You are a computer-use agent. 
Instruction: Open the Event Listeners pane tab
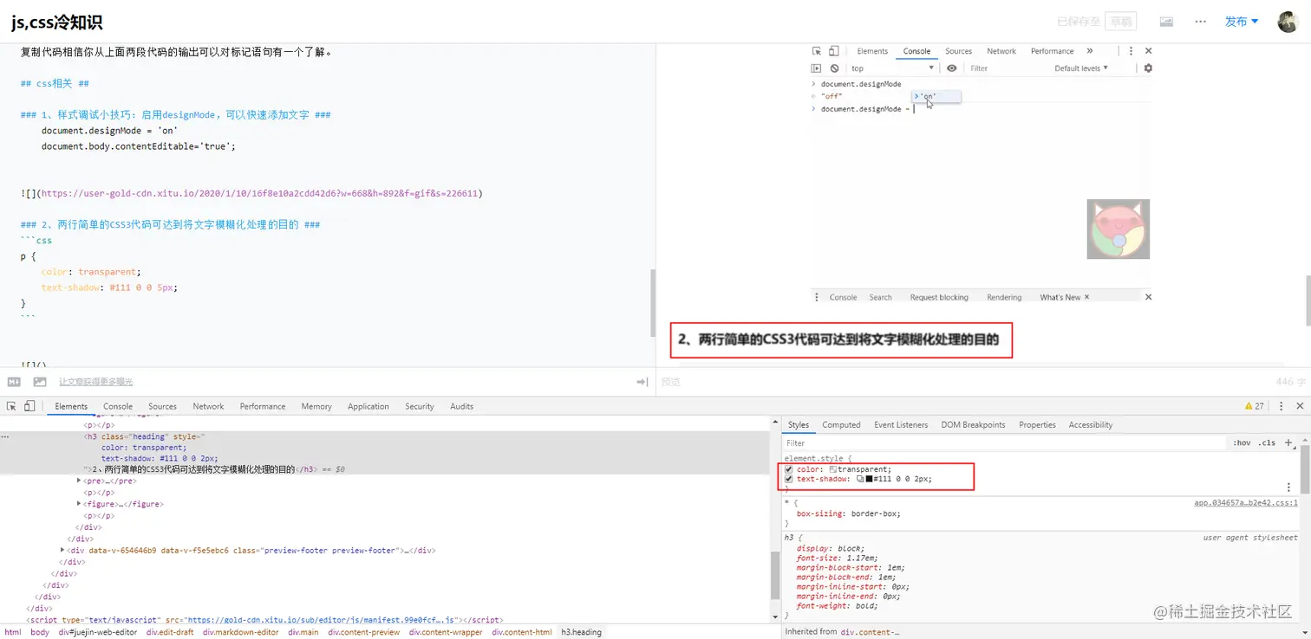coord(901,425)
